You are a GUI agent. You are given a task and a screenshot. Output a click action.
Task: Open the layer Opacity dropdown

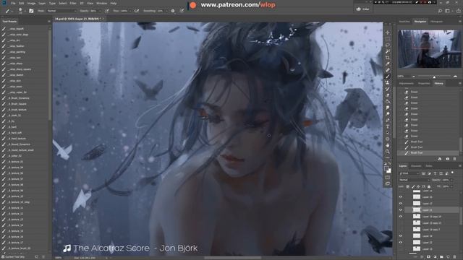(451, 180)
